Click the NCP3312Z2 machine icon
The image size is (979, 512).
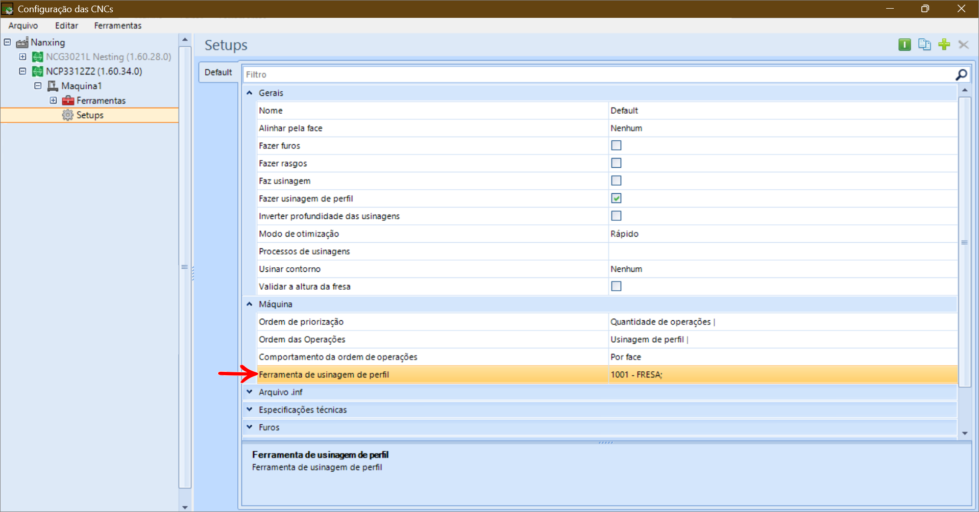click(x=37, y=71)
